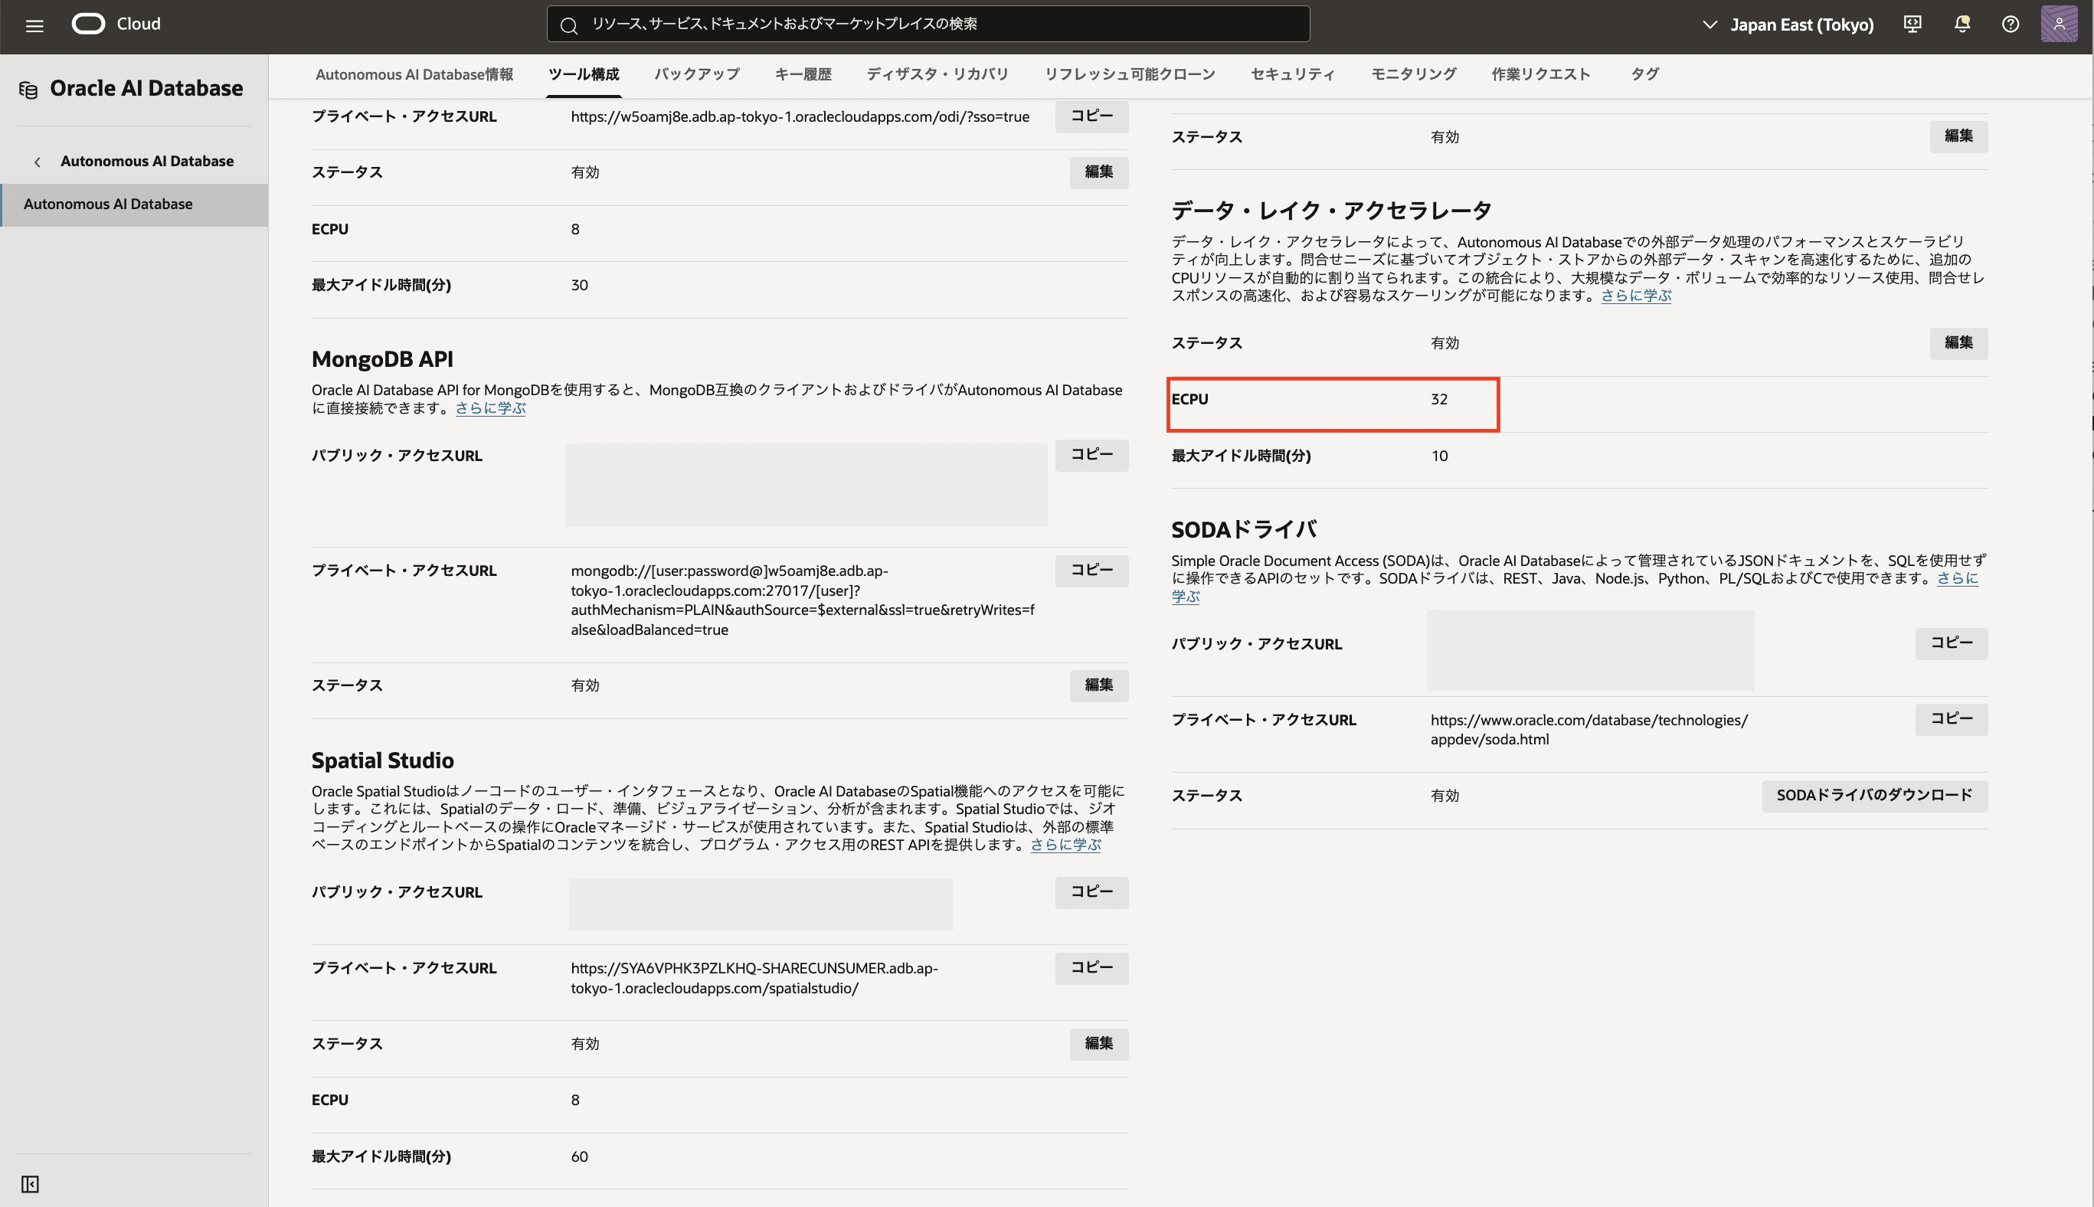Open the notifications bell

coord(1961,25)
